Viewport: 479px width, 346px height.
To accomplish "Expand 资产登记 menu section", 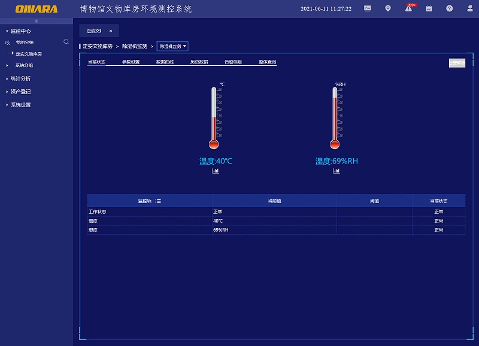I will (x=20, y=92).
